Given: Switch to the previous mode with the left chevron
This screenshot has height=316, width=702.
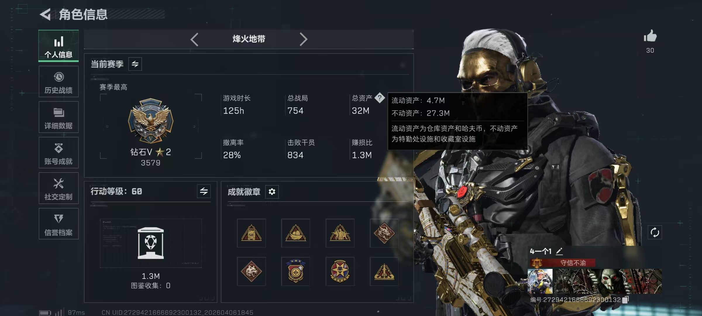Looking at the screenshot, I should pyautogui.click(x=194, y=39).
